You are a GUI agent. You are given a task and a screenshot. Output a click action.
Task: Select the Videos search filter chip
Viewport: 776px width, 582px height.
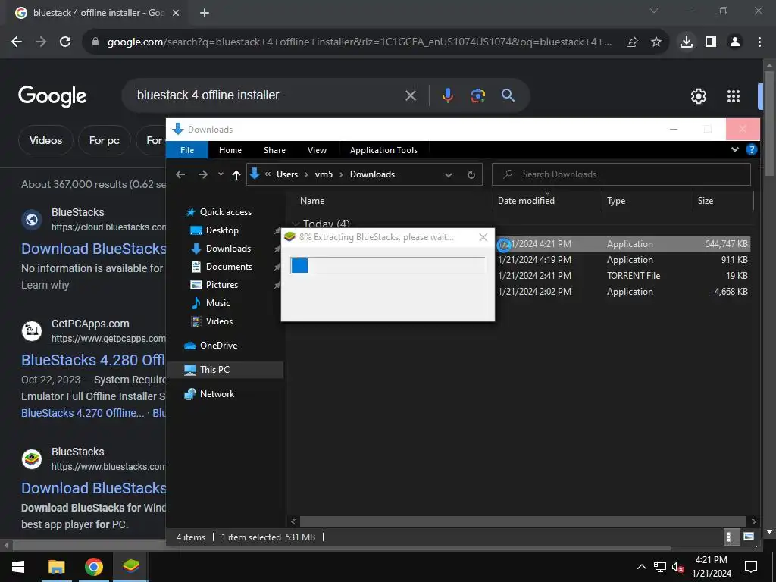[x=45, y=140]
